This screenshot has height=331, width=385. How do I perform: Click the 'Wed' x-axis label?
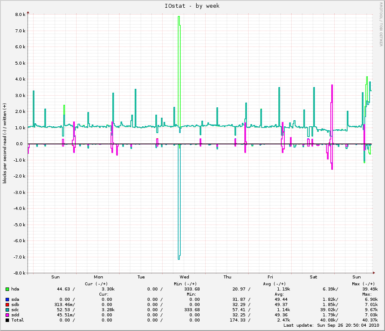tap(185, 277)
